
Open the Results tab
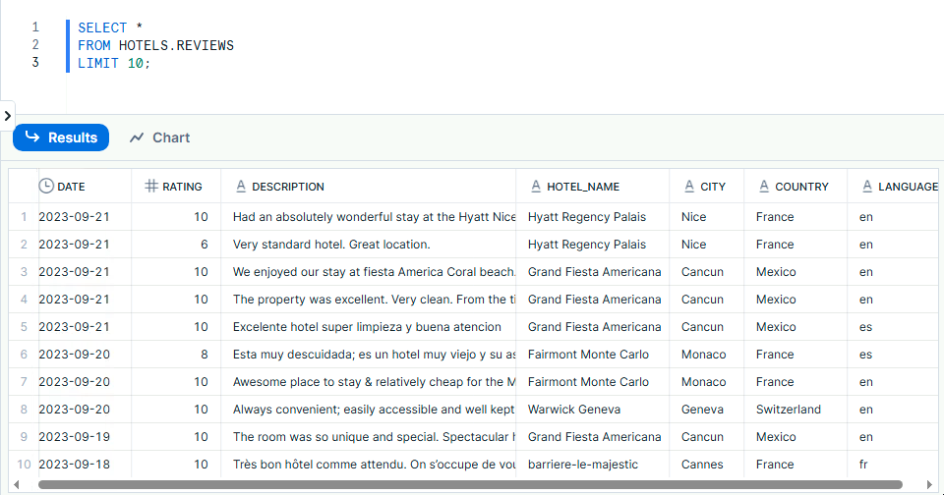[61, 137]
